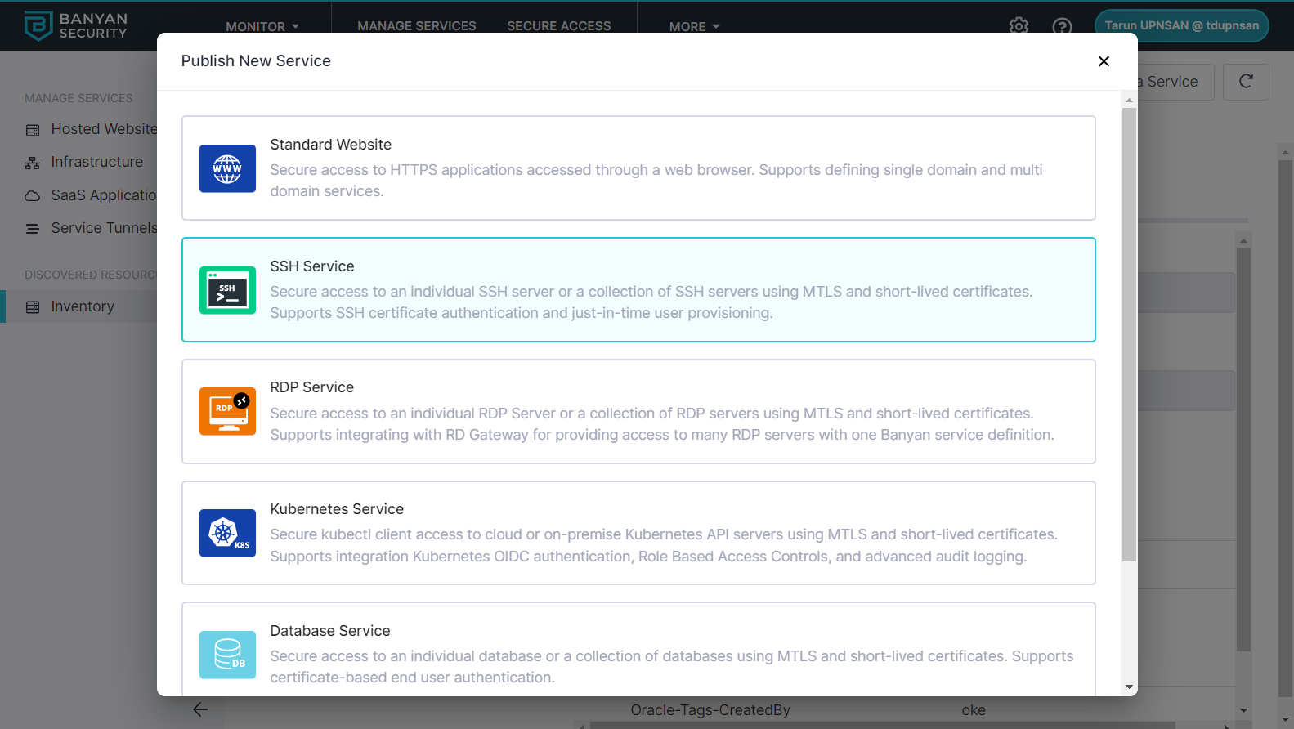The width and height of the screenshot is (1294, 729).
Task: Pick the RDP Service title
Action: pyautogui.click(x=312, y=387)
